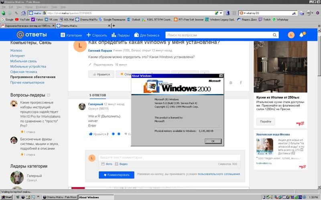Open the File menu

click(x=4, y=7)
